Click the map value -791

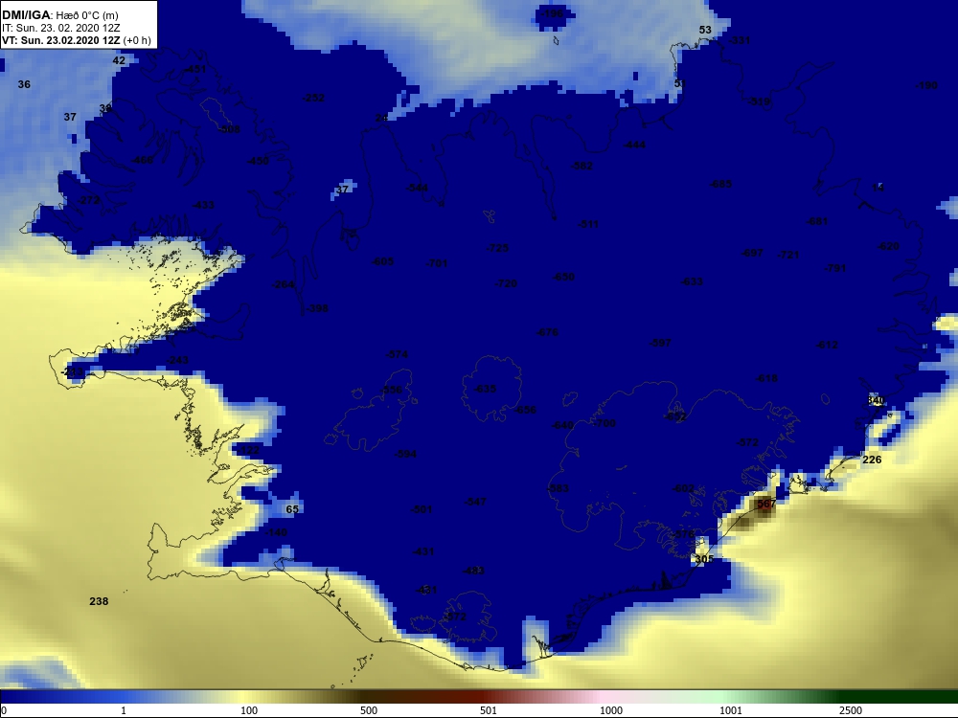(x=835, y=267)
